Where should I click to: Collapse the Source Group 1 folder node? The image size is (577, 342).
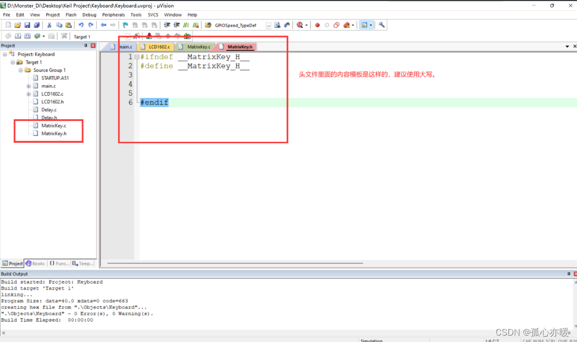tap(20, 70)
